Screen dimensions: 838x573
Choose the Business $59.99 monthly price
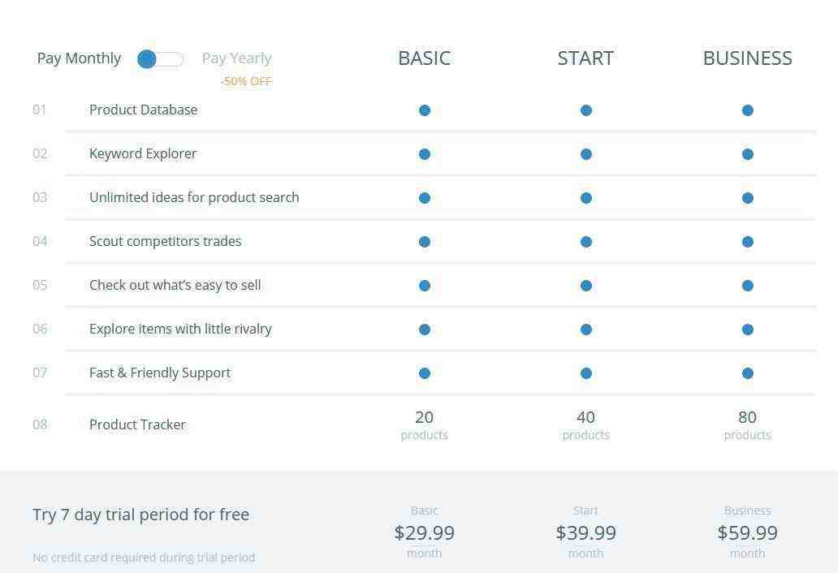747,532
